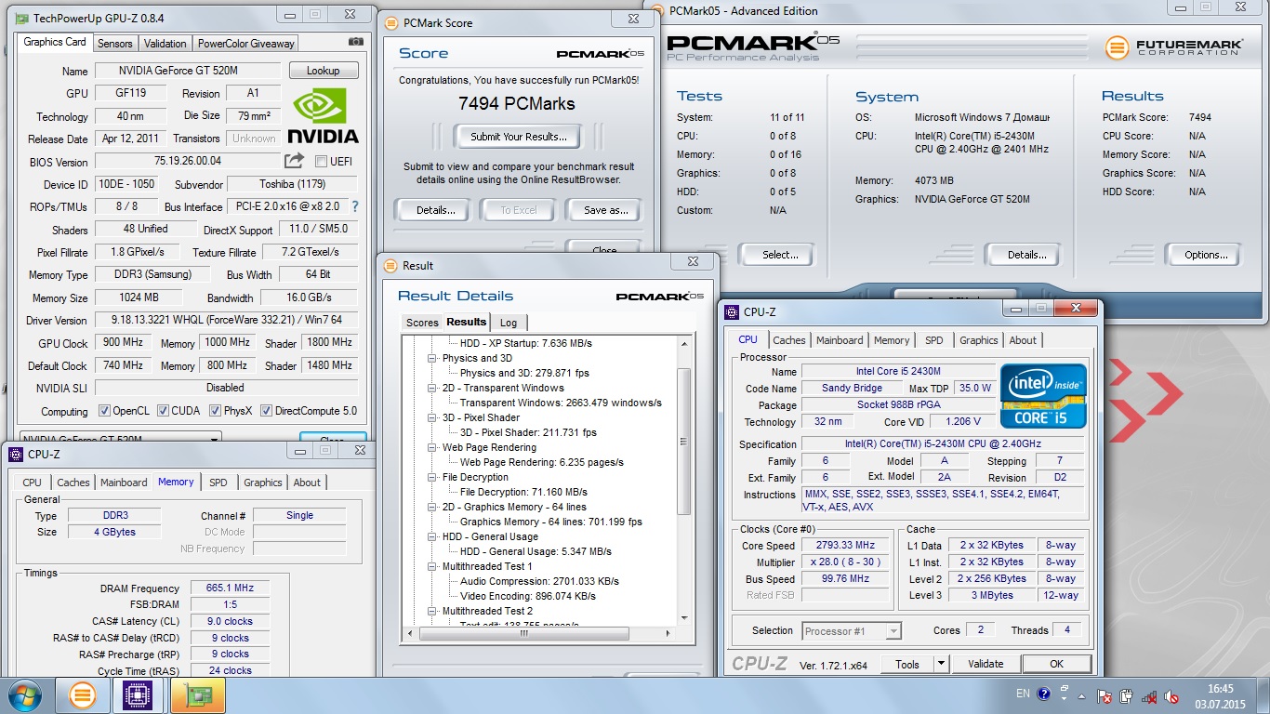Show hidden tray icons arrow
Screen dimensions: 1270x714
(x=1081, y=695)
